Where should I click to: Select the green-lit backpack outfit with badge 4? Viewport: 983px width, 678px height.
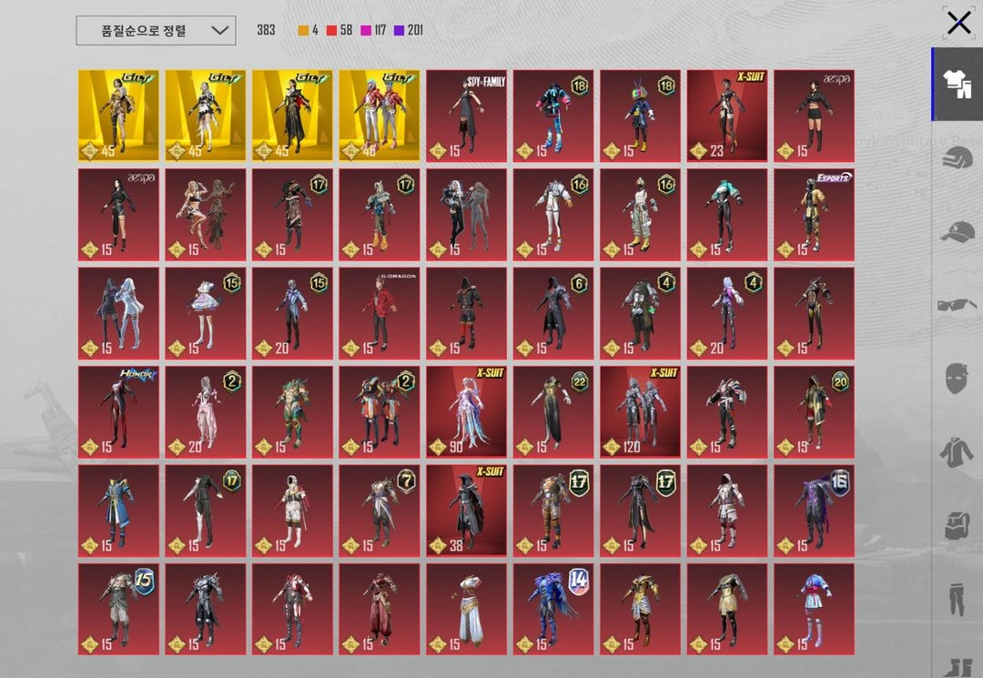(x=640, y=313)
